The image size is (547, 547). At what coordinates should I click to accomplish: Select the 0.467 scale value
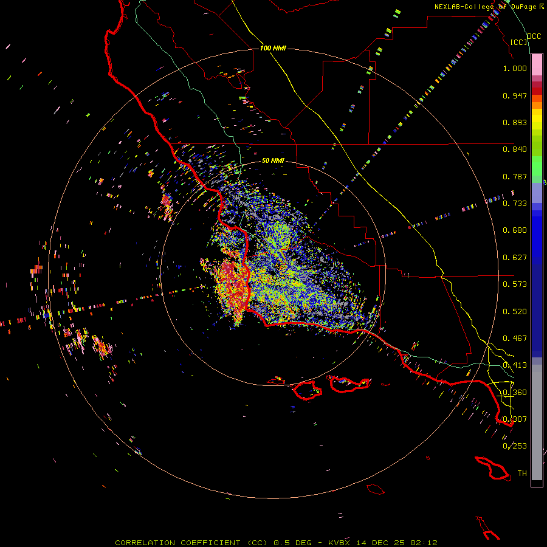coord(515,339)
